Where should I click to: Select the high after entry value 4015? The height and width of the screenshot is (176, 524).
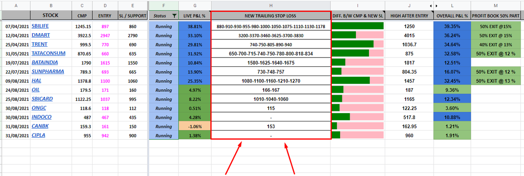(x=409, y=35)
